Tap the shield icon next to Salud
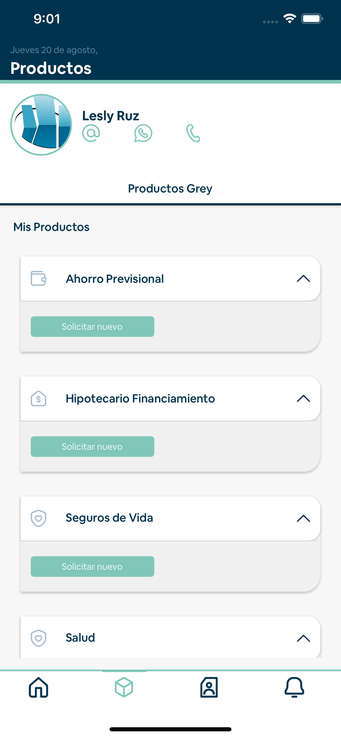 pos(38,638)
